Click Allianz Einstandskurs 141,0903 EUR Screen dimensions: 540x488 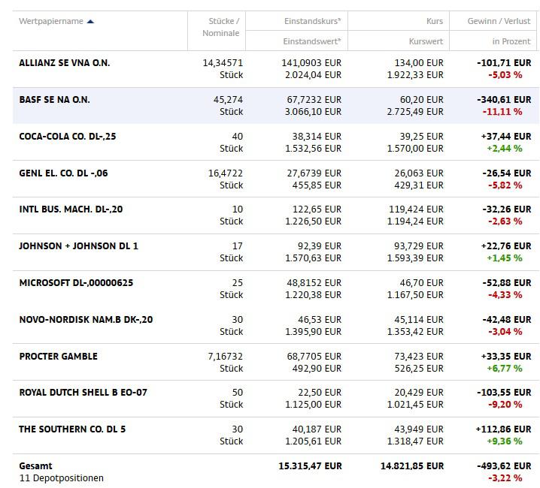point(311,63)
